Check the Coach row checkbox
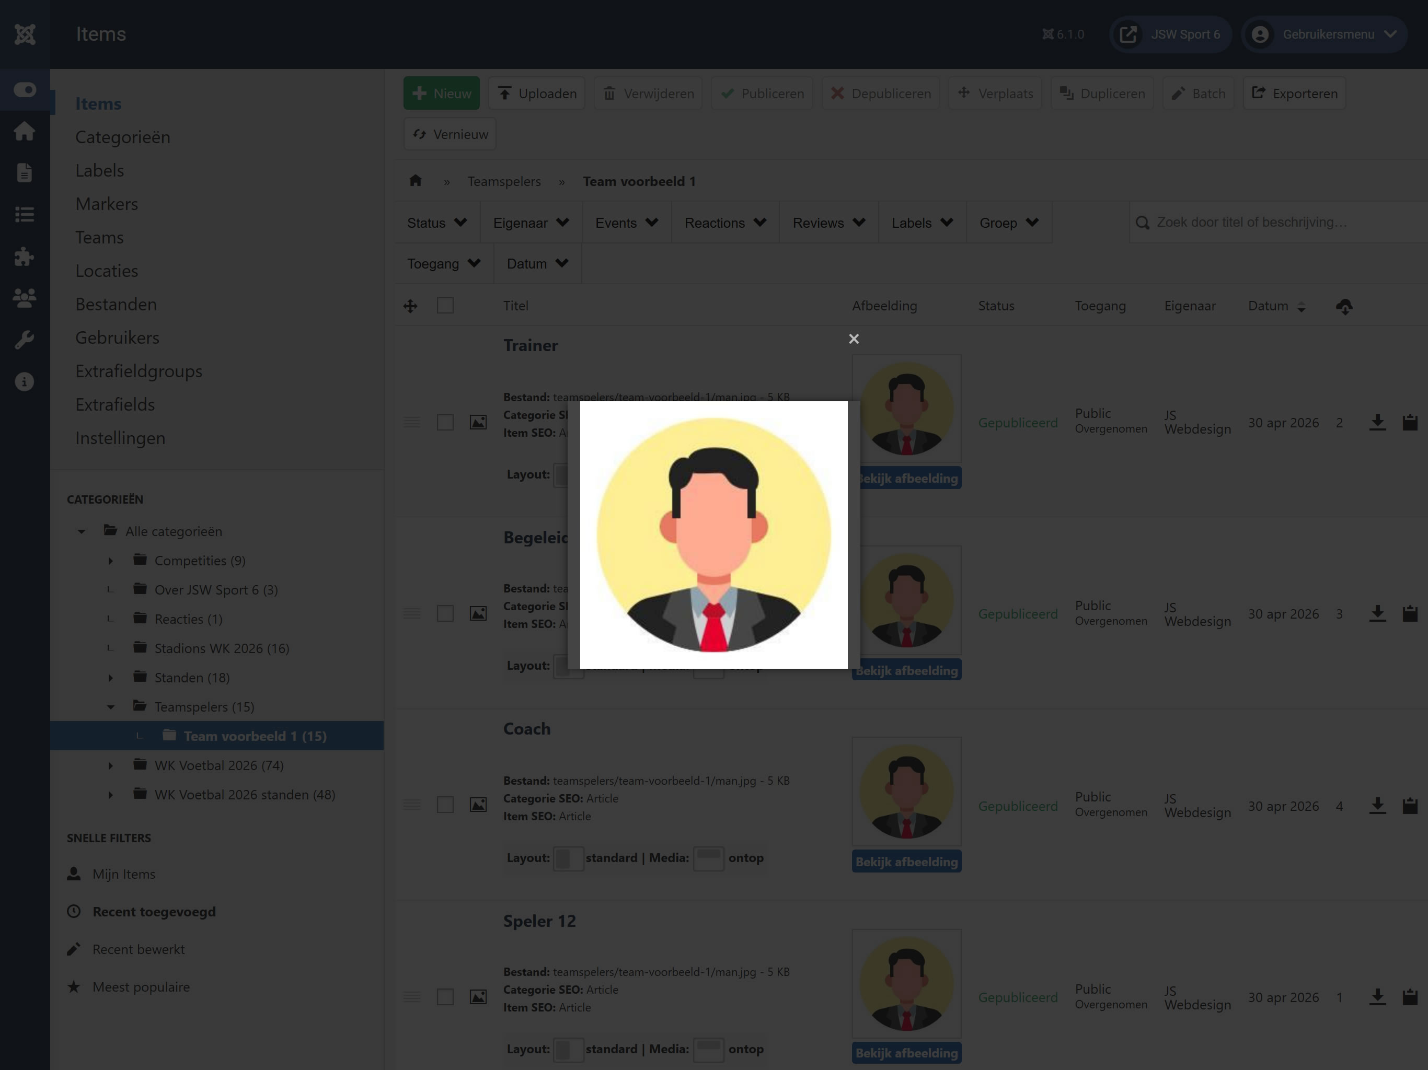1428x1070 pixels. [x=445, y=805]
